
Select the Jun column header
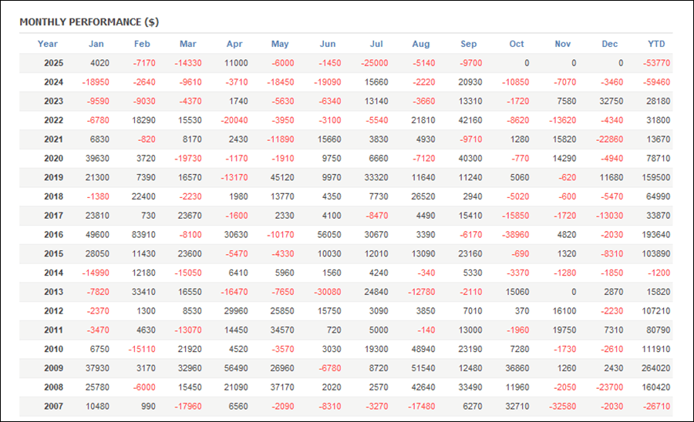[x=328, y=44]
